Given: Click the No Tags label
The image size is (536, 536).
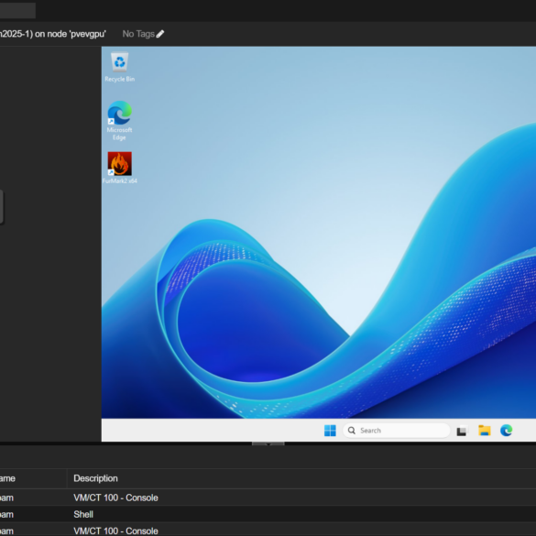Looking at the screenshot, I should 138,34.
